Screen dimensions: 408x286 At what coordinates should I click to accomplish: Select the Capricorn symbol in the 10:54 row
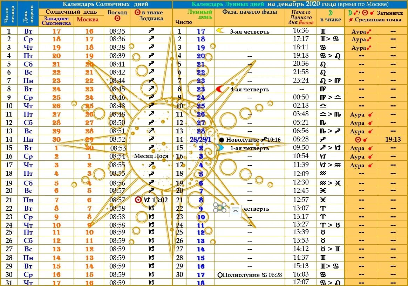[323, 156]
